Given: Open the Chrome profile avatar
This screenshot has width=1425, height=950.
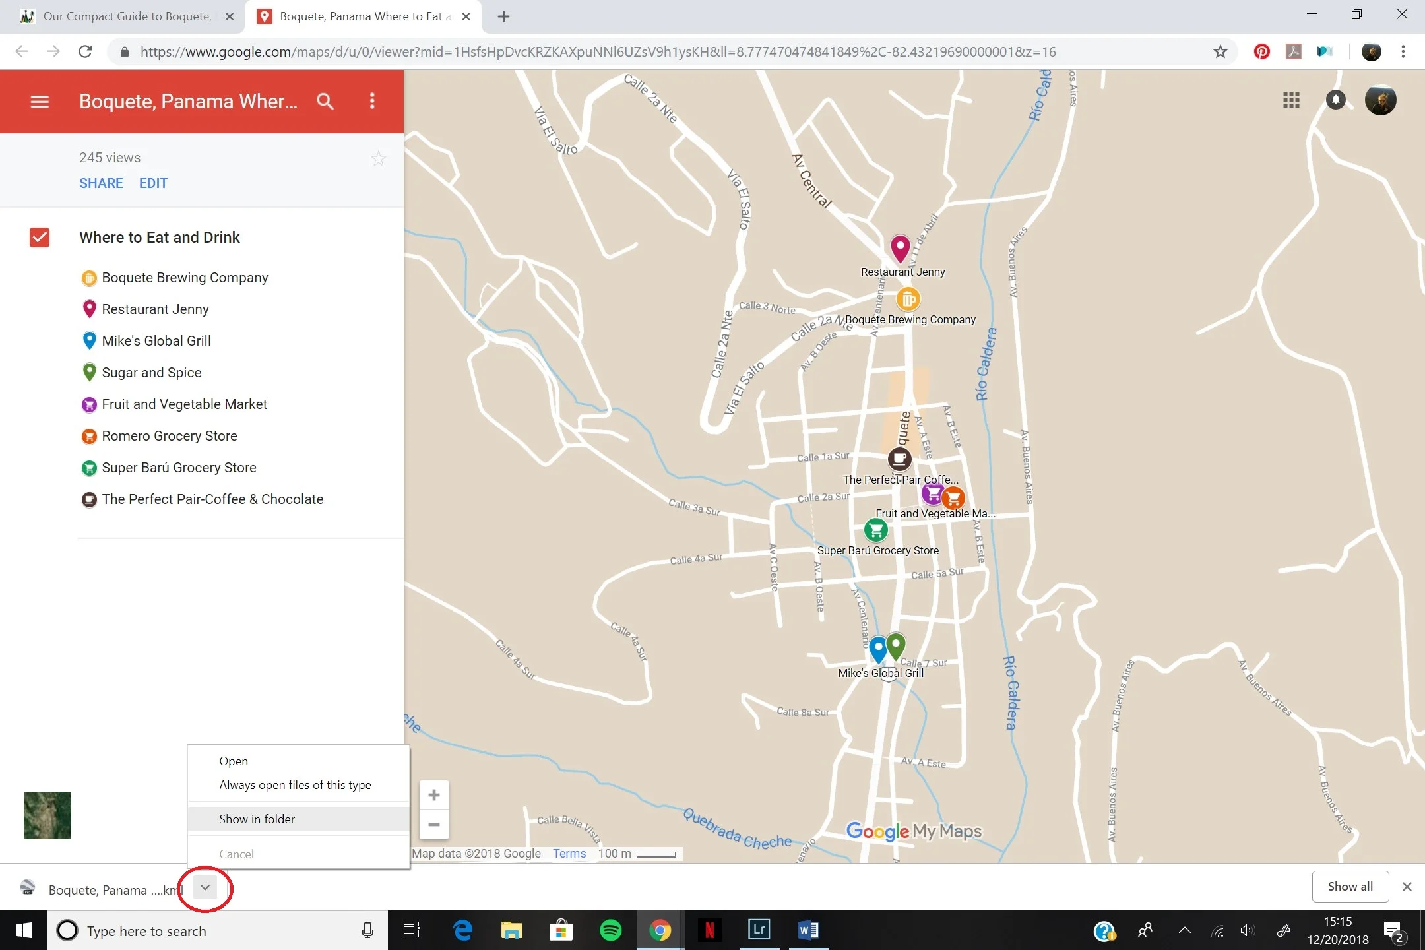Looking at the screenshot, I should pyautogui.click(x=1371, y=51).
